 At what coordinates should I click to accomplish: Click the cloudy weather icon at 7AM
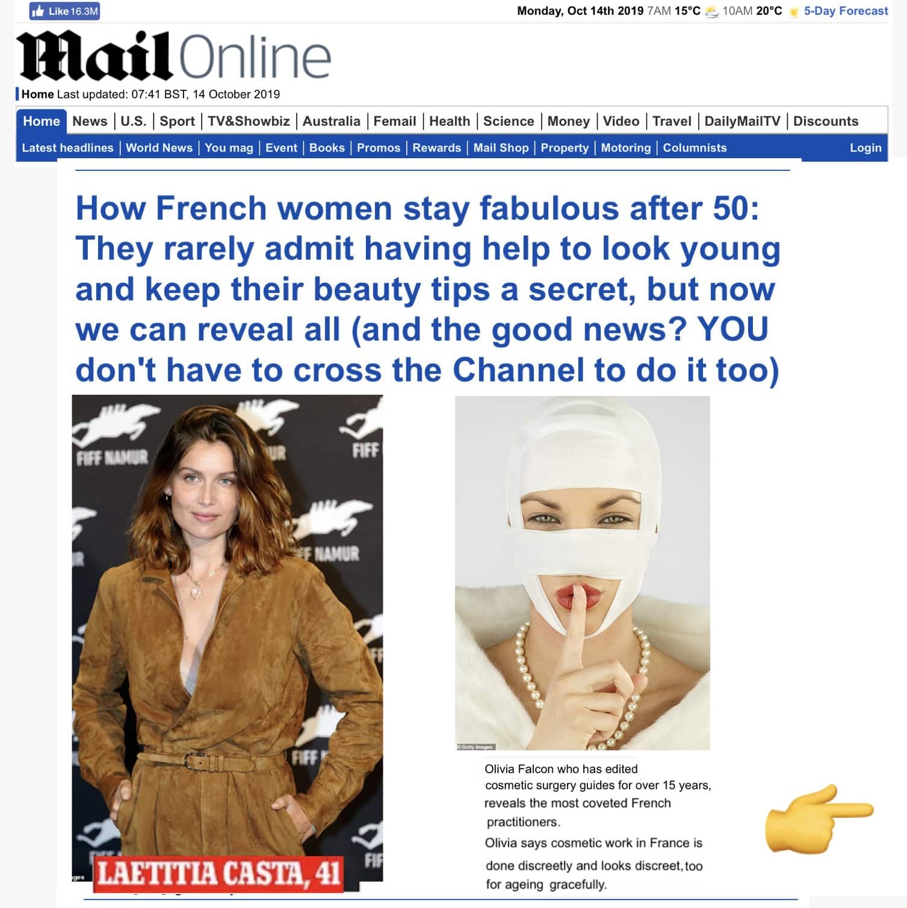(711, 11)
